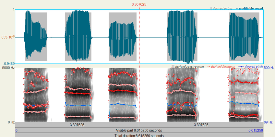Click the cursor time 3.307625 at top
Screen dimensions: 275x137
click(139, 4)
